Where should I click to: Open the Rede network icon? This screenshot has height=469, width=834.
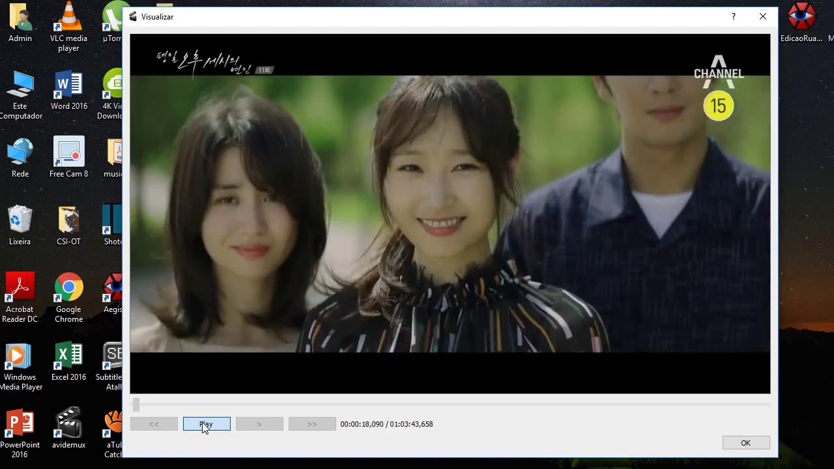click(20, 158)
